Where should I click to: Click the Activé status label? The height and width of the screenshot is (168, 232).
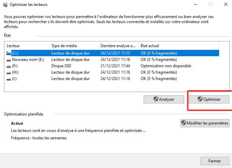[17, 123]
